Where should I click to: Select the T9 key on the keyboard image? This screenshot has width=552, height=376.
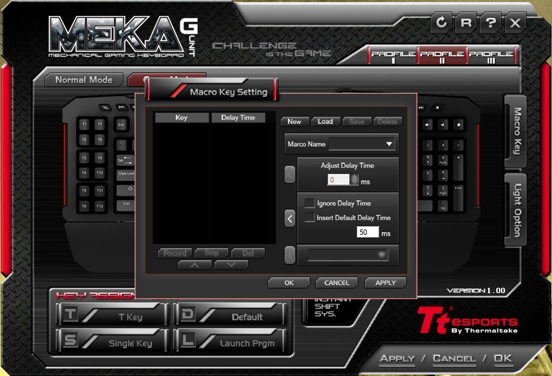(x=100, y=158)
